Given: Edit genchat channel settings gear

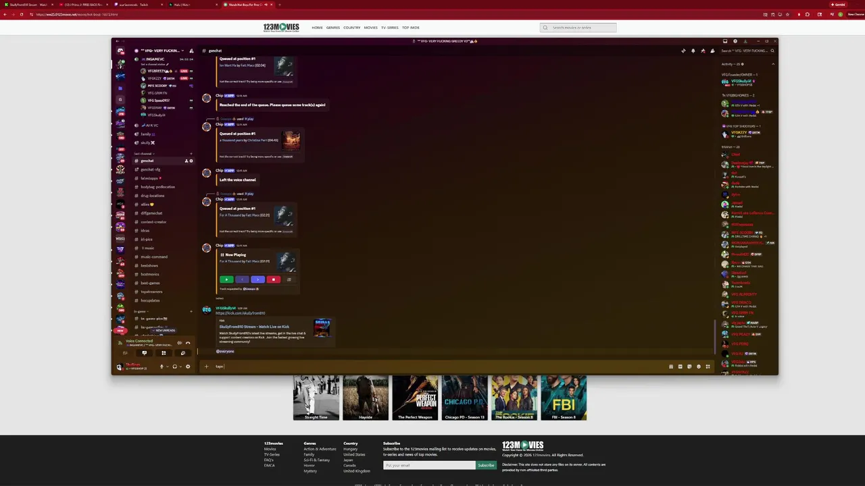Looking at the screenshot, I should coord(191,161).
